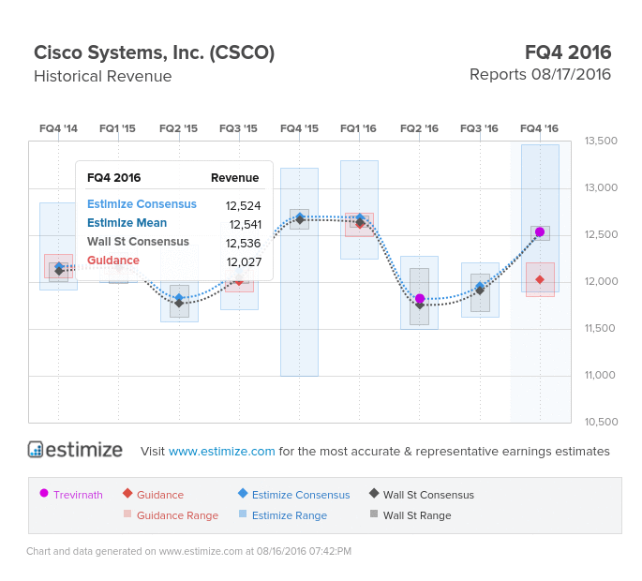Click the magenta Trevirnath legend dot
Image resolution: width=642 pixels, height=581 pixels.
pyautogui.click(x=44, y=493)
